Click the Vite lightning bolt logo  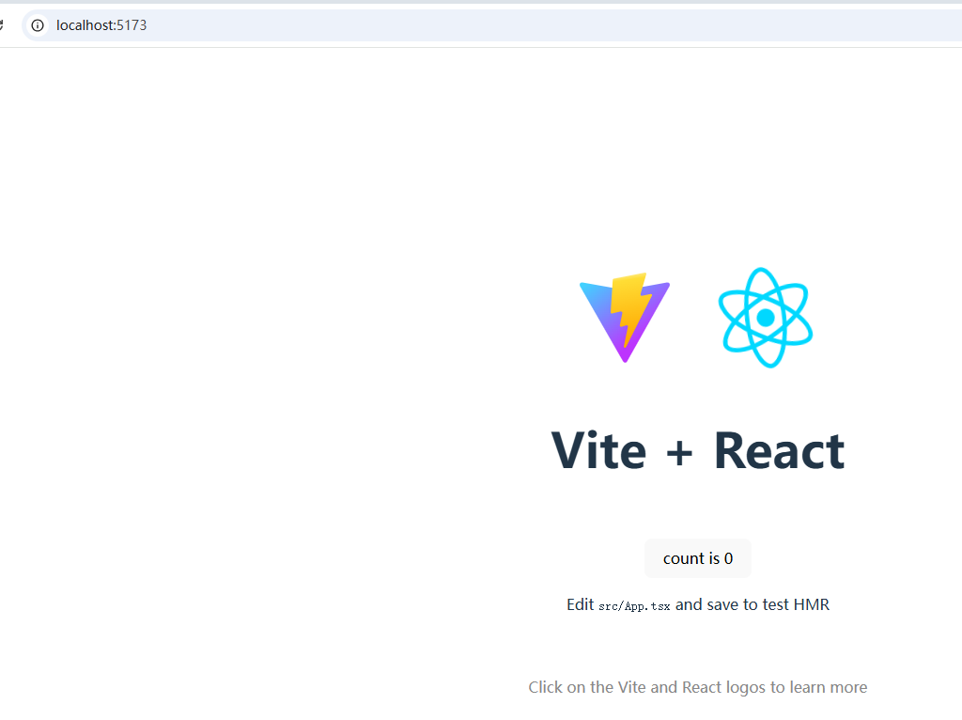point(625,318)
